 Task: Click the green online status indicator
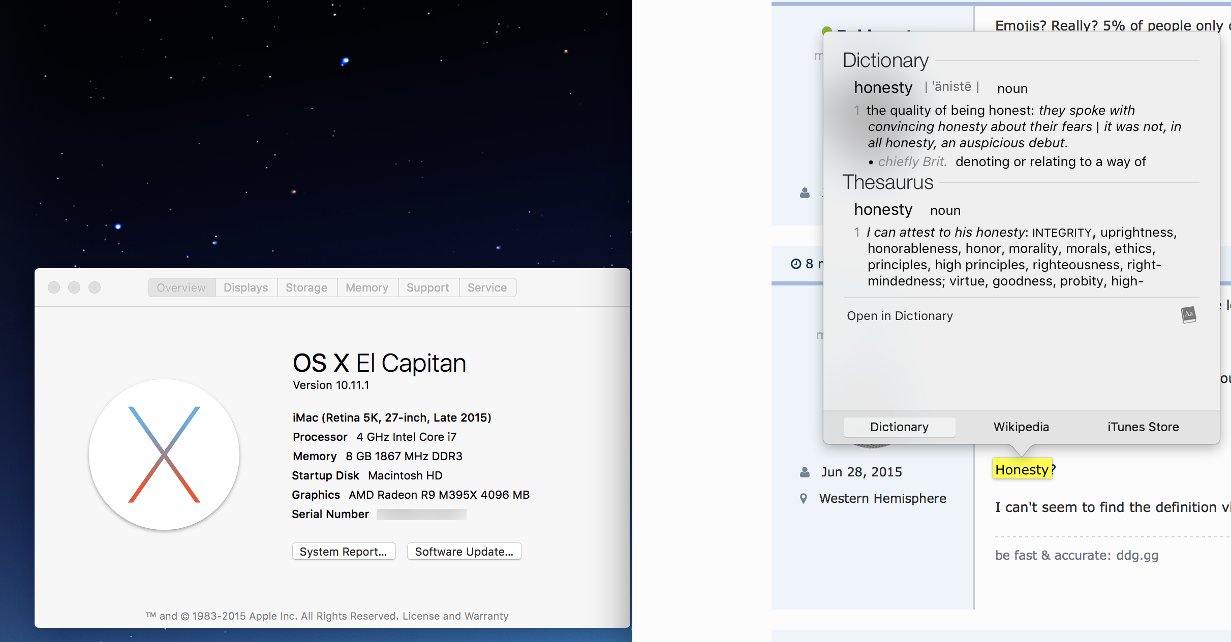click(x=826, y=30)
